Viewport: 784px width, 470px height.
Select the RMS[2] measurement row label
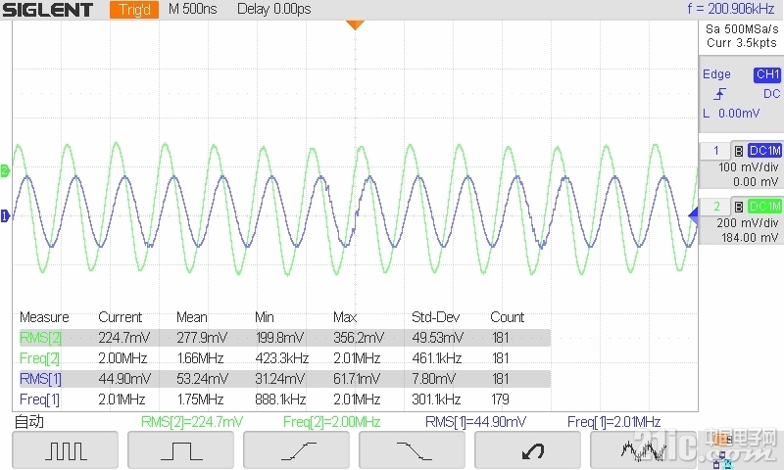(x=40, y=338)
